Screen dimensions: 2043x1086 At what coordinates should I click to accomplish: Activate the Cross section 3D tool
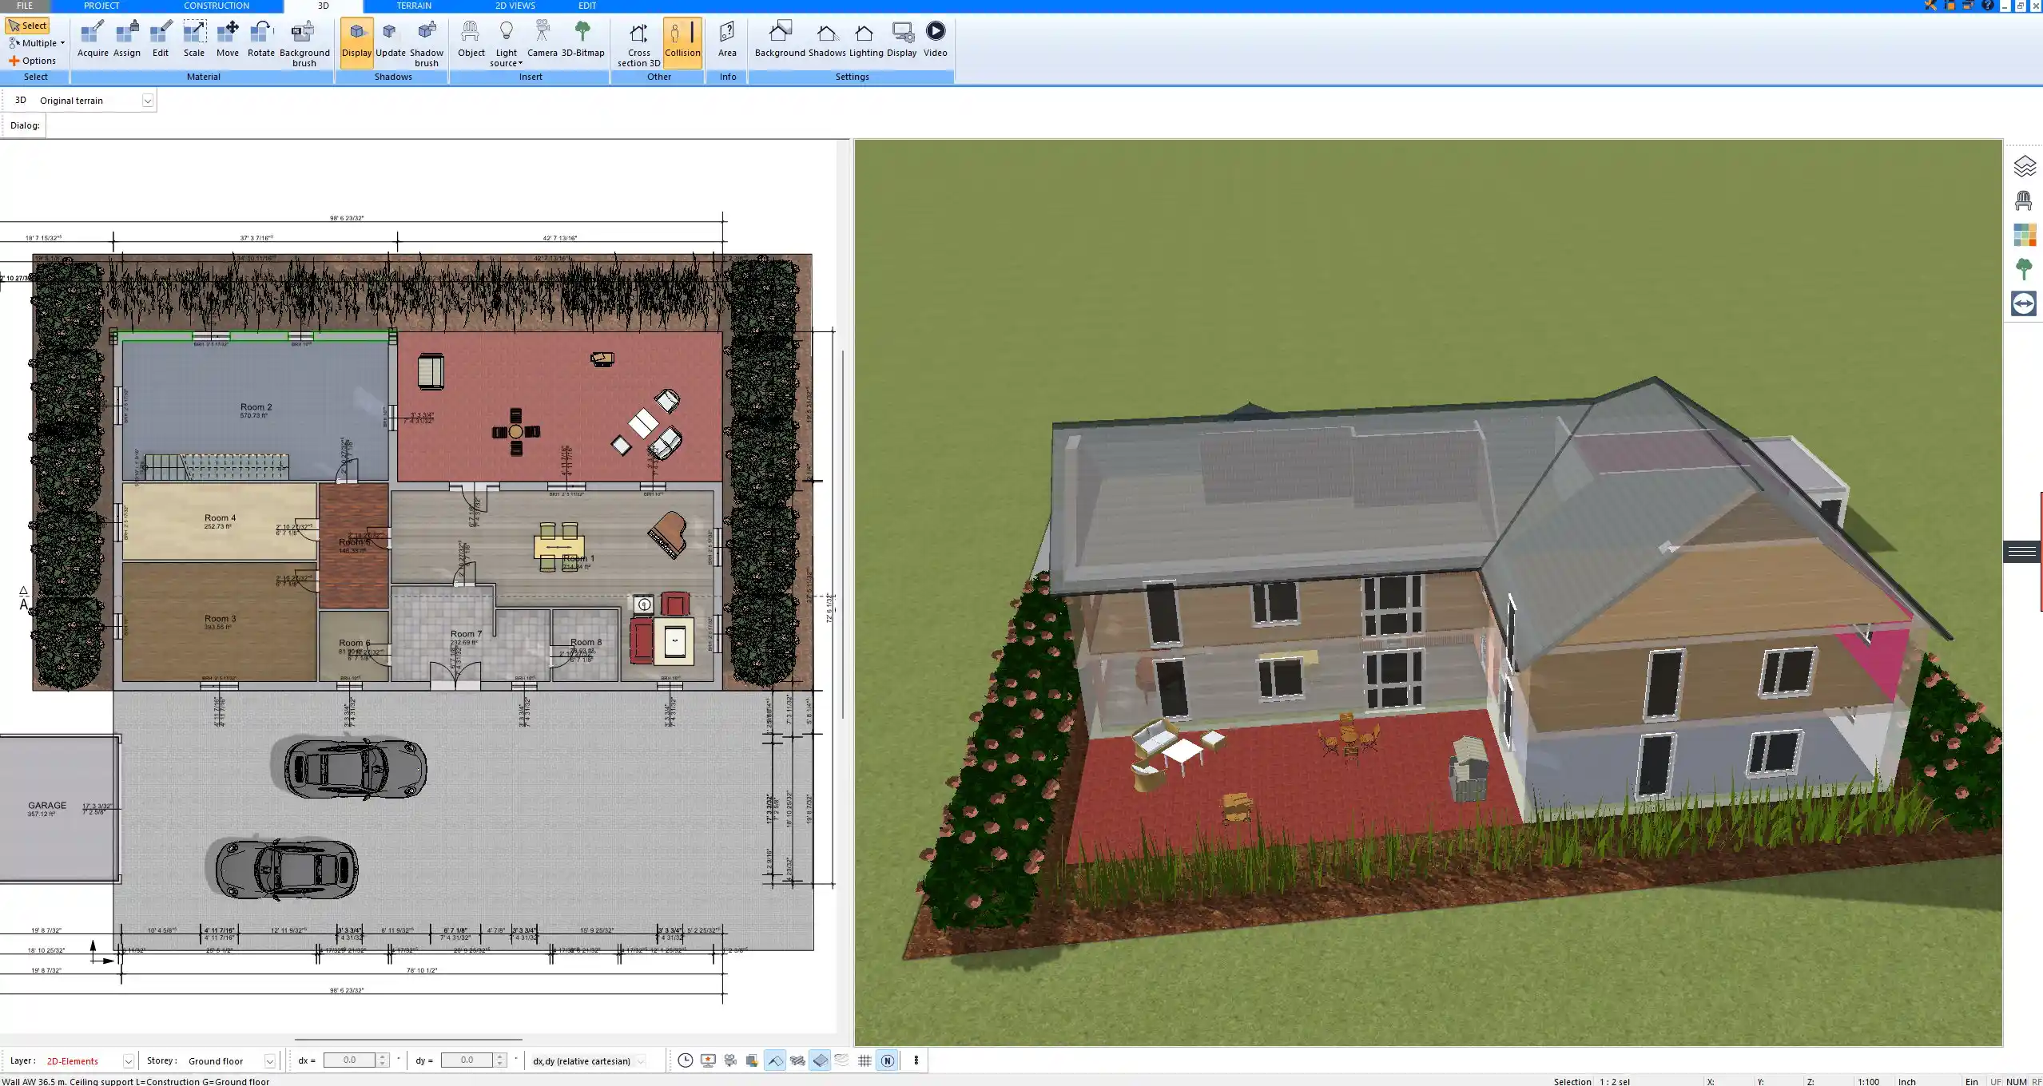click(638, 42)
